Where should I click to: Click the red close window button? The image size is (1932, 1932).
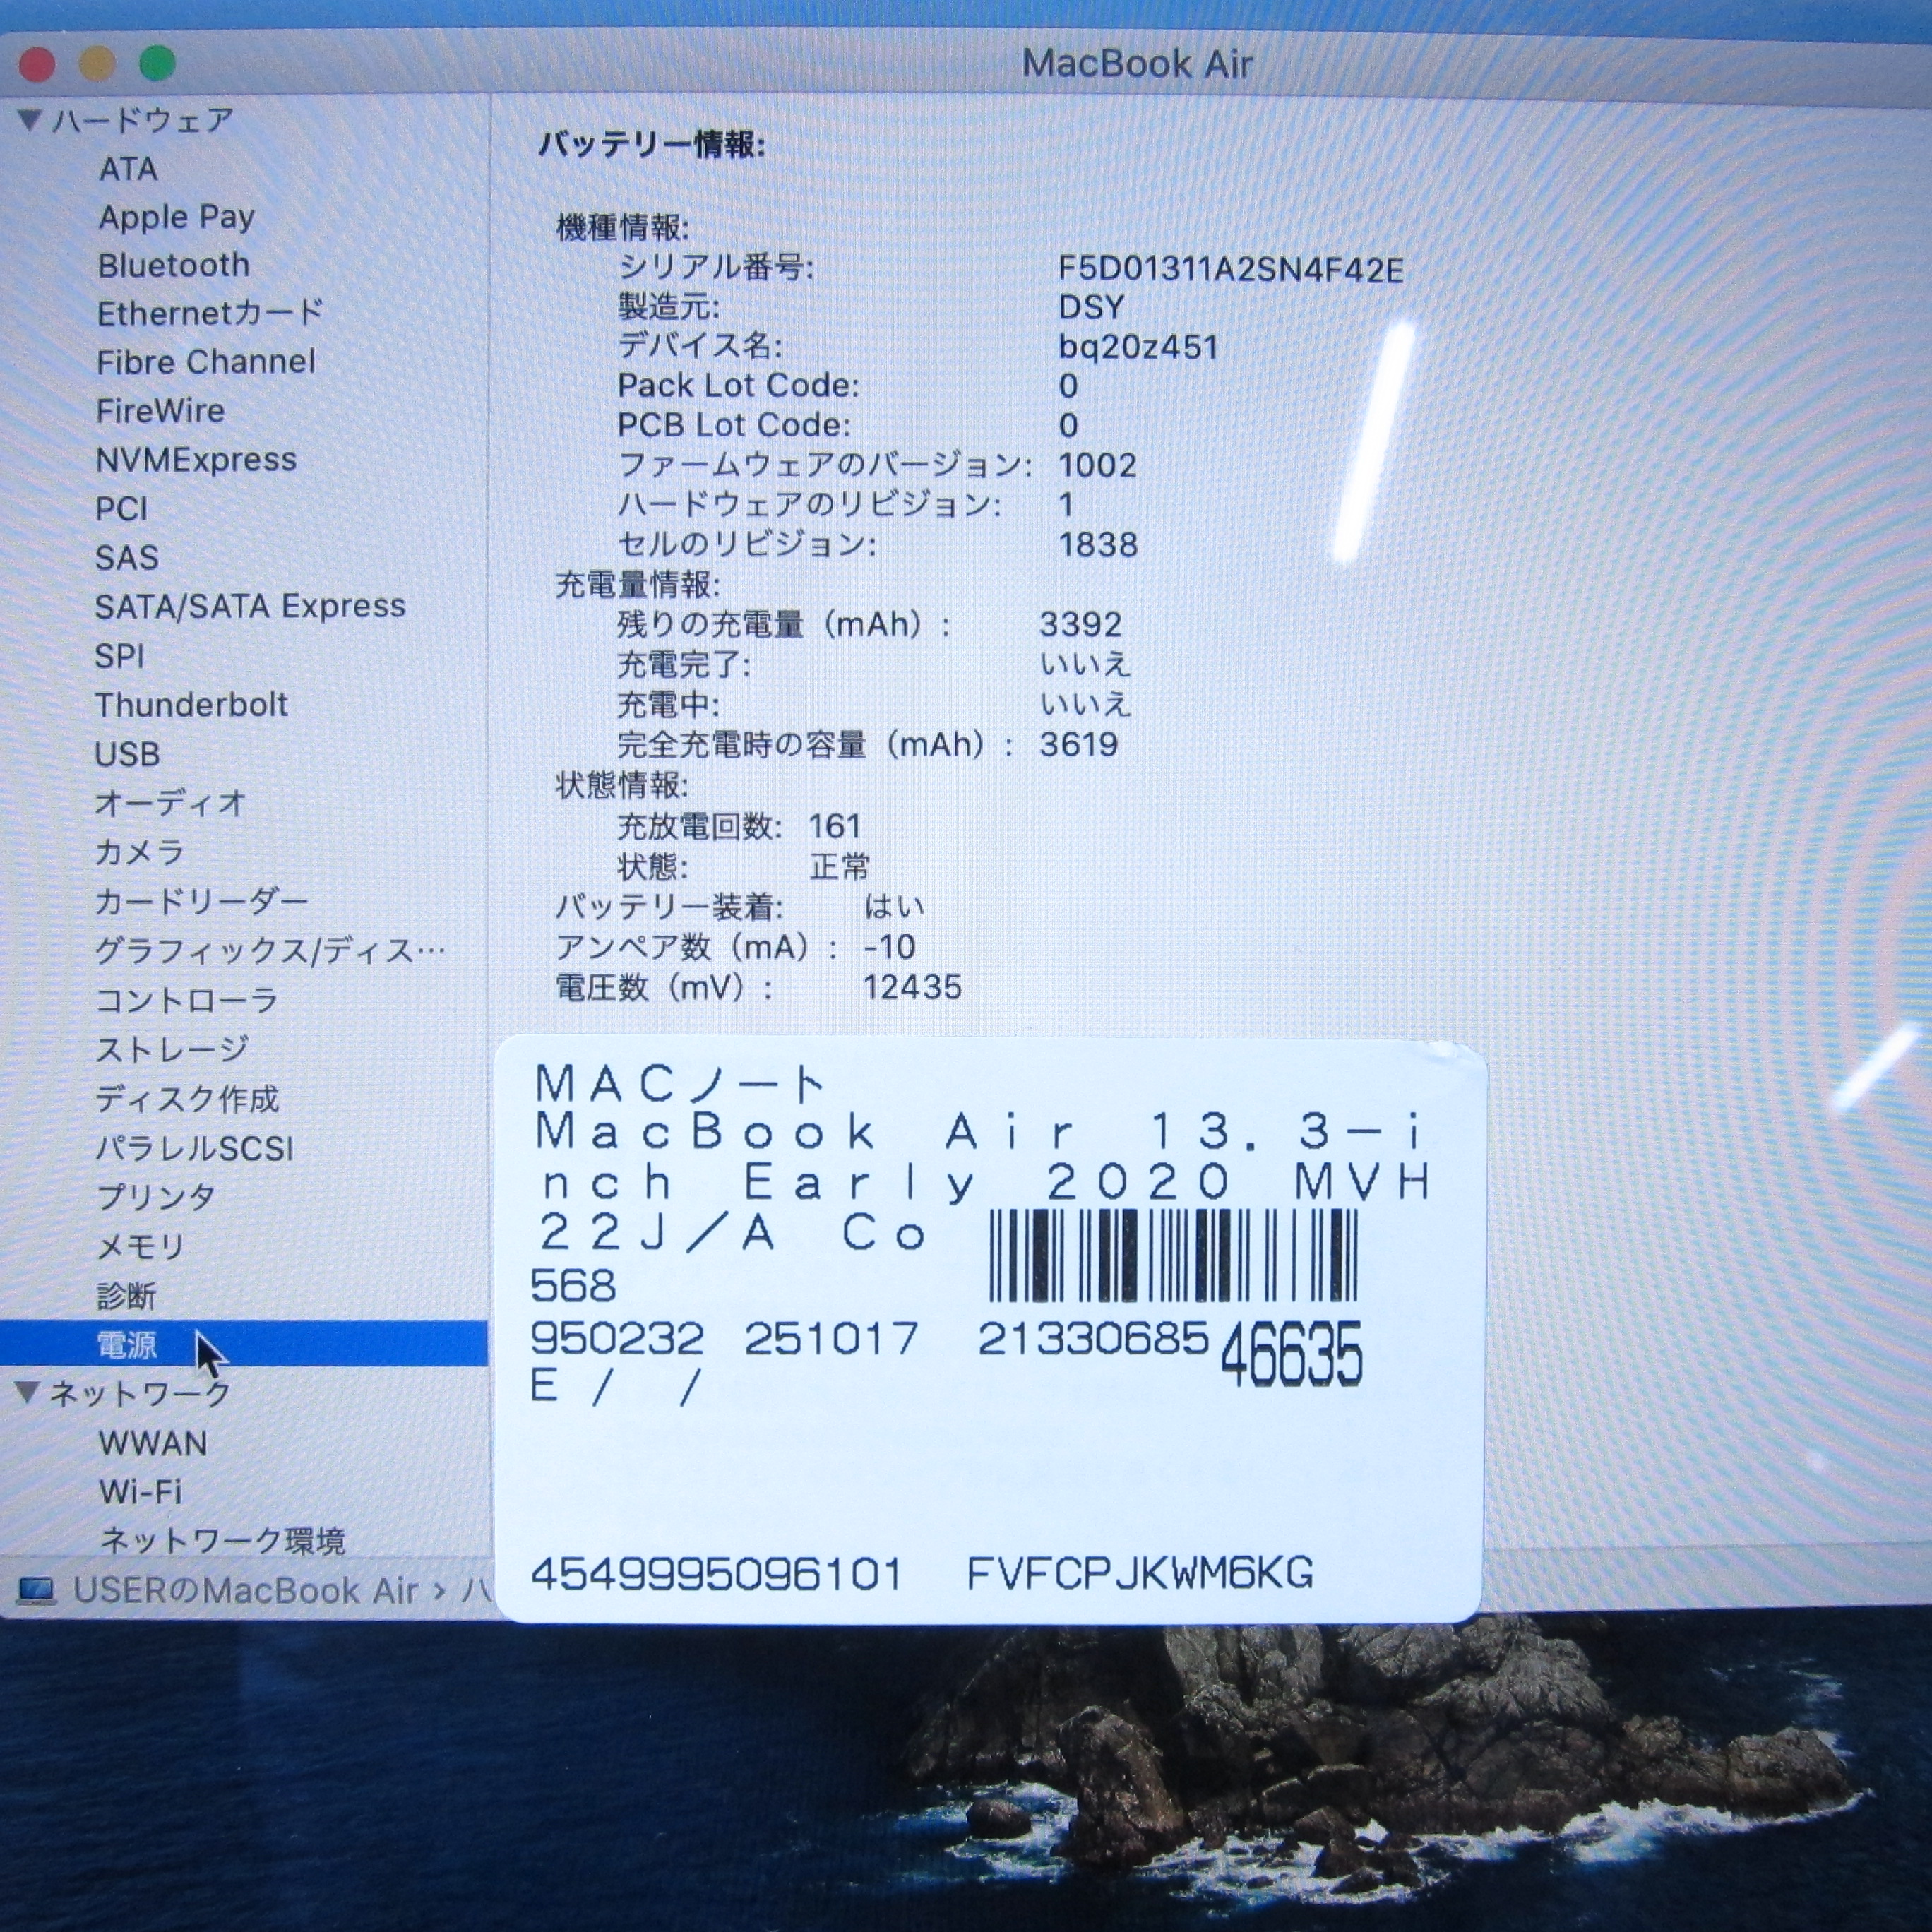coord(37,64)
